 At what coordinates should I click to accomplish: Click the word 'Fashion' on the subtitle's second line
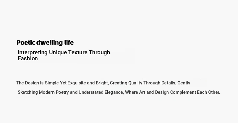[28, 58]
